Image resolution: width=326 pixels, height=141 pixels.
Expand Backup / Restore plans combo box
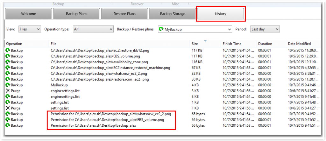click(x=195, y=29)
